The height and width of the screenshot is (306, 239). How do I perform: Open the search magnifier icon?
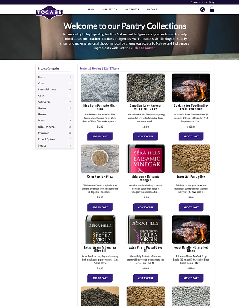coord(203,10)
